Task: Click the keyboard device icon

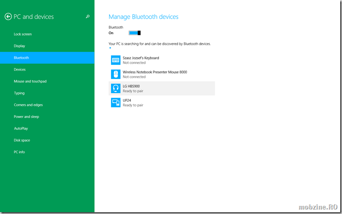Action: [x=116, y=60]
